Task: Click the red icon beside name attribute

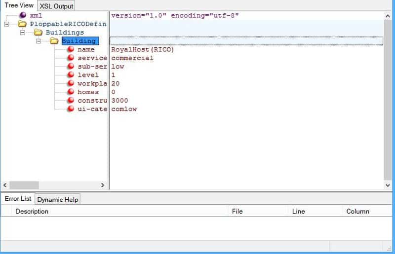Action: point(71,50)
